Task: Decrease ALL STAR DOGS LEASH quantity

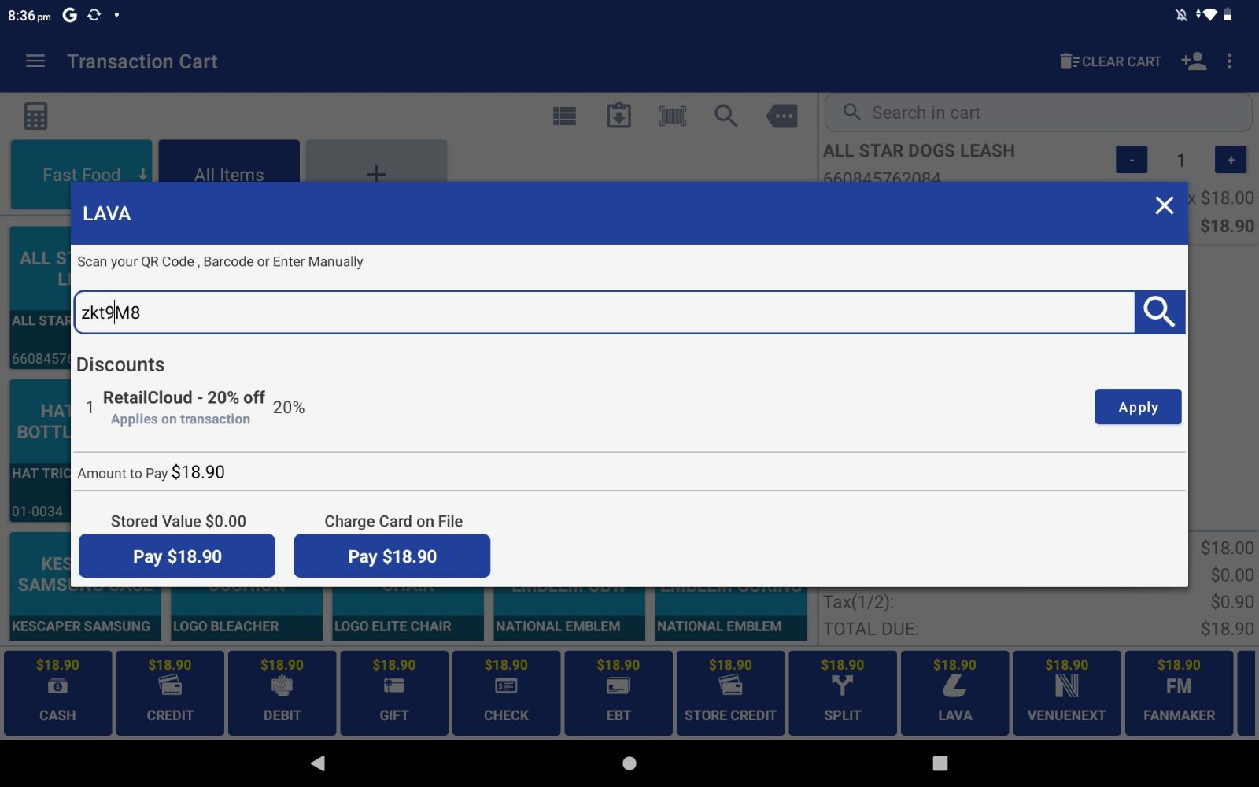Action: (1132, 160)
